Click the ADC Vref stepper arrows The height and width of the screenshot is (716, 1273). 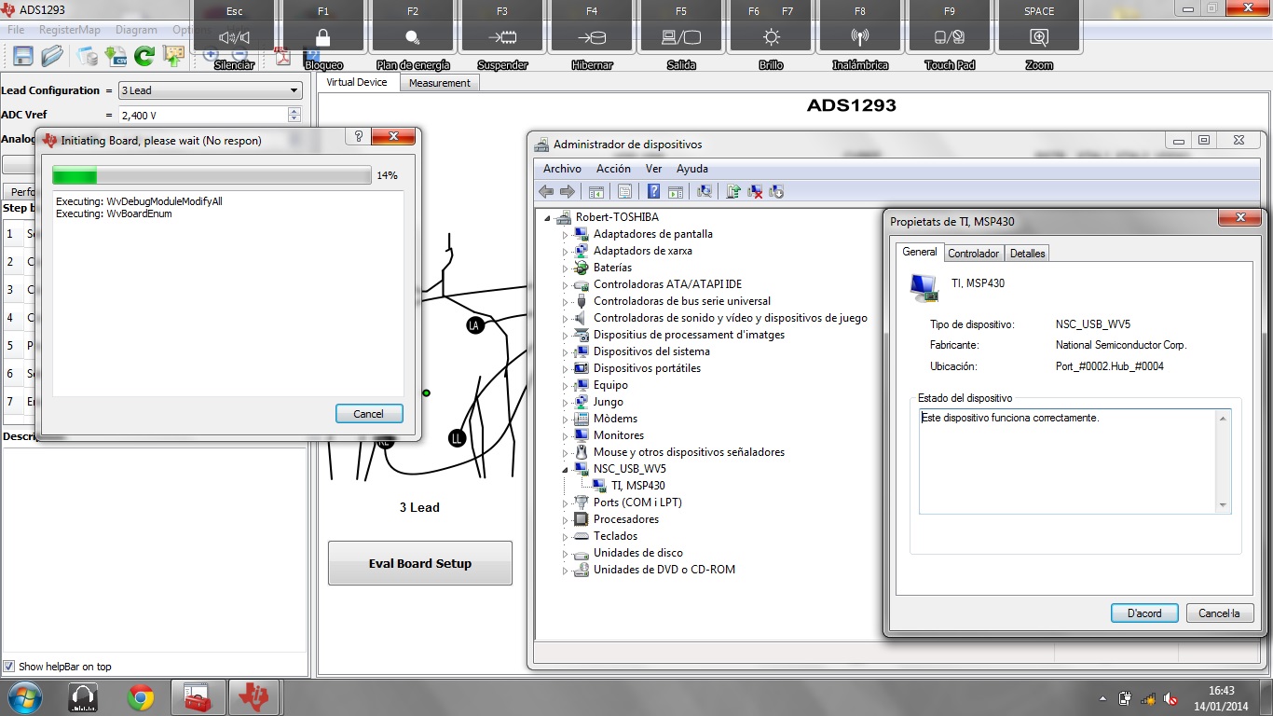[294, 116]
